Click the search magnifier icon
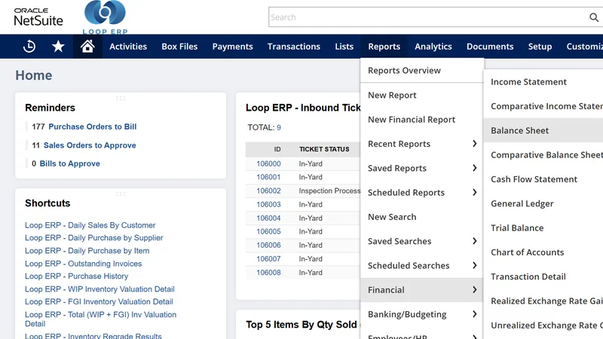The image size is (603, 339). point(594,17)
